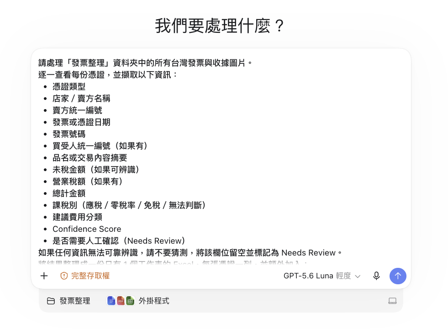Viewport: 448px width, 329px height.
Task: Click the heading 我們要處理什麼？
Action: click(219, 26)
